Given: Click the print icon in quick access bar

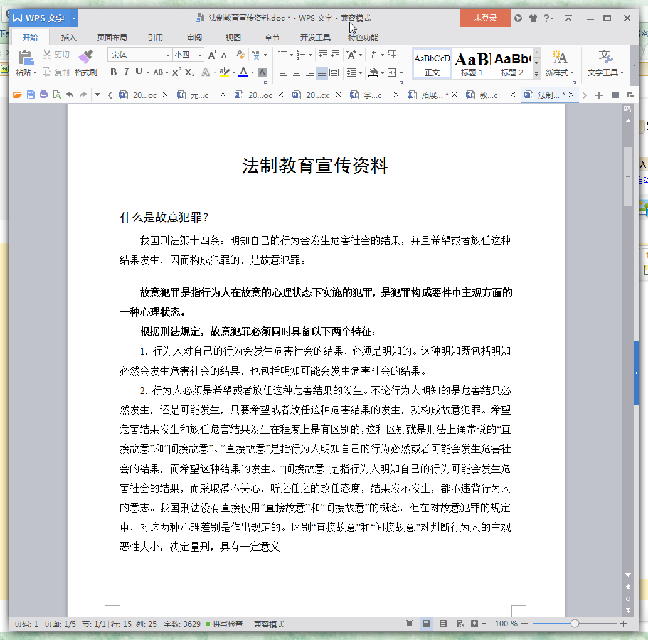Looking at the screenshot, I should coord(43,95).
